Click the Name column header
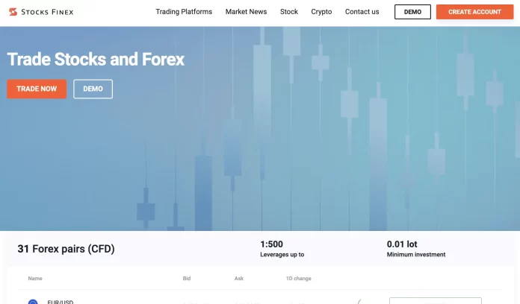This screenshot has height=304, width=520. (35, 279)
